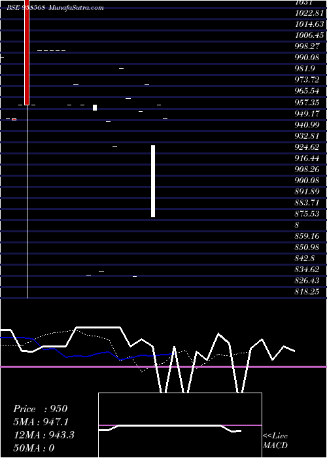Click the 1006.45 price axis label
Screen dimensions: 327x458
(x=309, y=35)
